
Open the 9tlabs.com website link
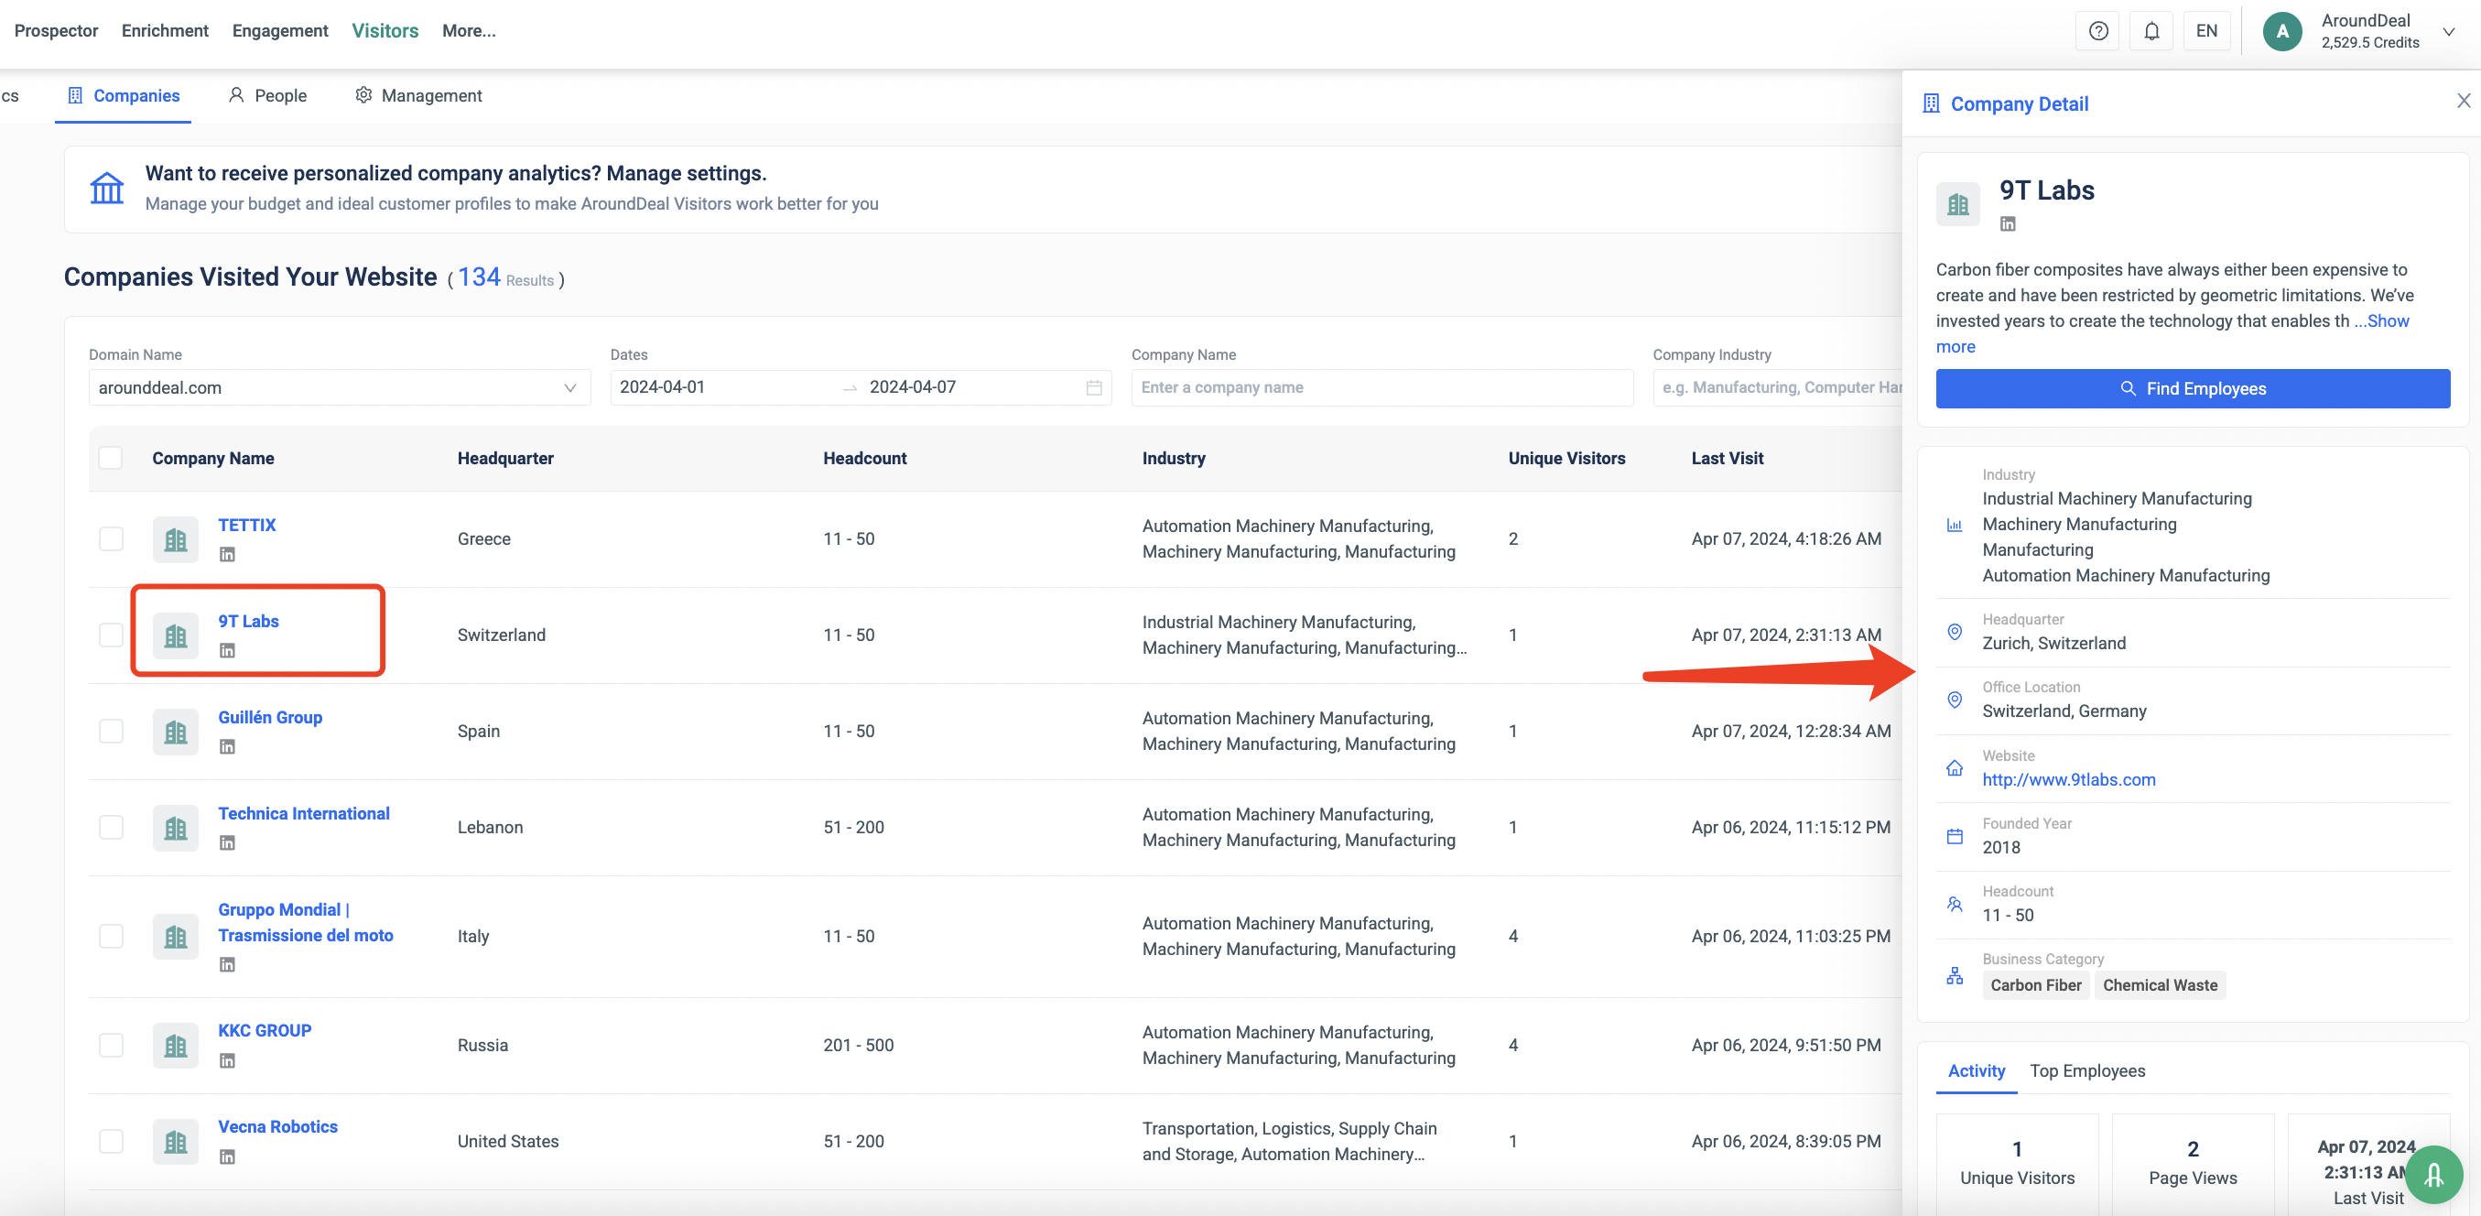2068,779
